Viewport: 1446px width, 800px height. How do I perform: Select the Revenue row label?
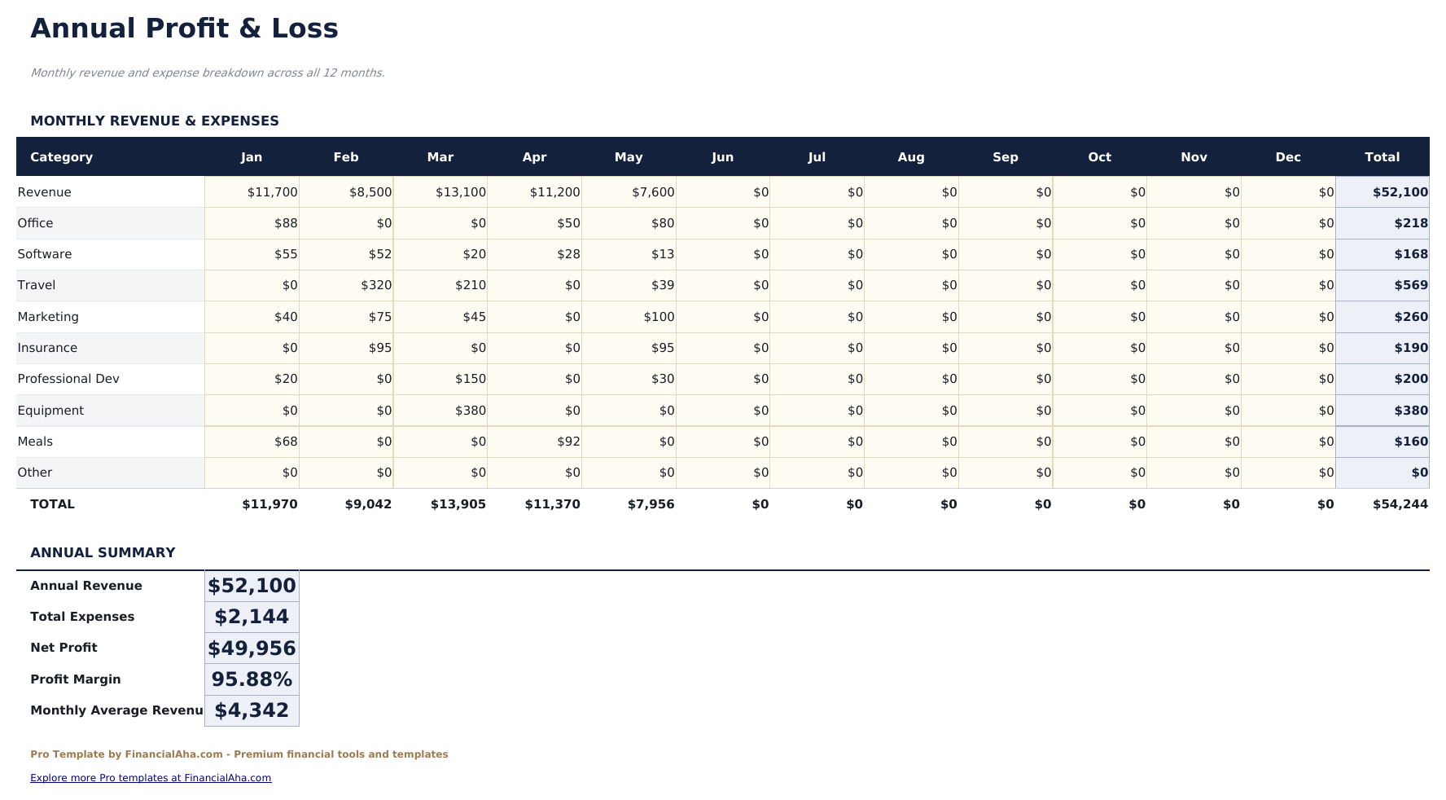tap(43, 191)
